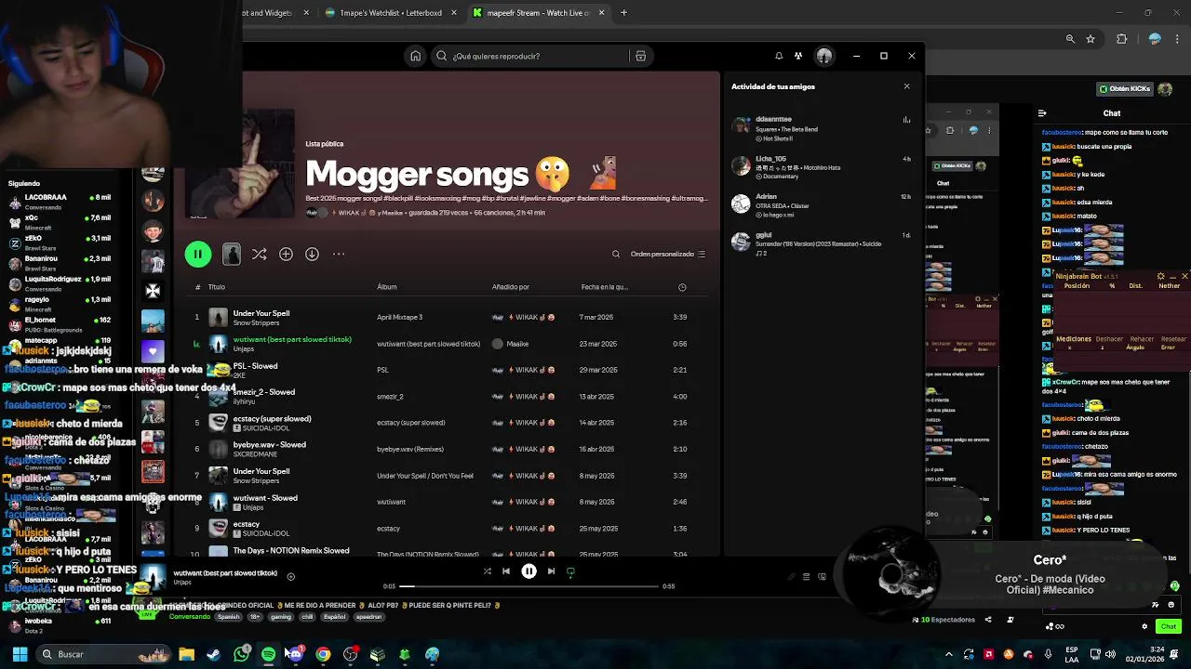
Task: Sort tracks by Añadido por column
Action: [x=511, y=287]
